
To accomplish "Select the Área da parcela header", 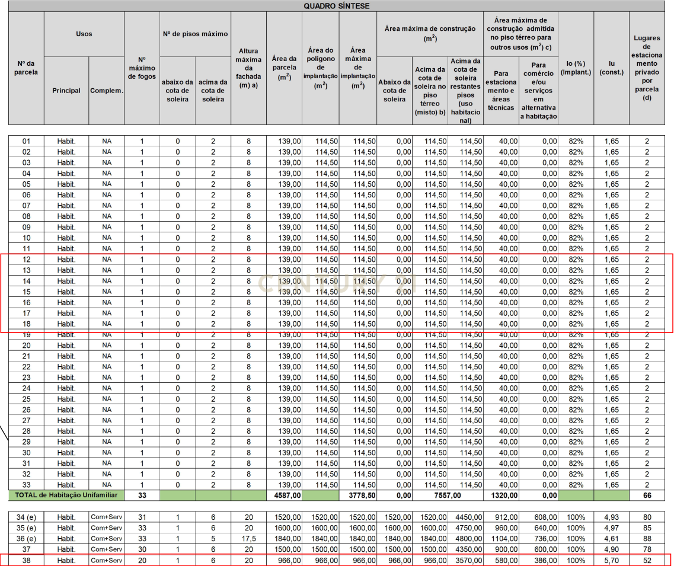I will pos(284,68).
